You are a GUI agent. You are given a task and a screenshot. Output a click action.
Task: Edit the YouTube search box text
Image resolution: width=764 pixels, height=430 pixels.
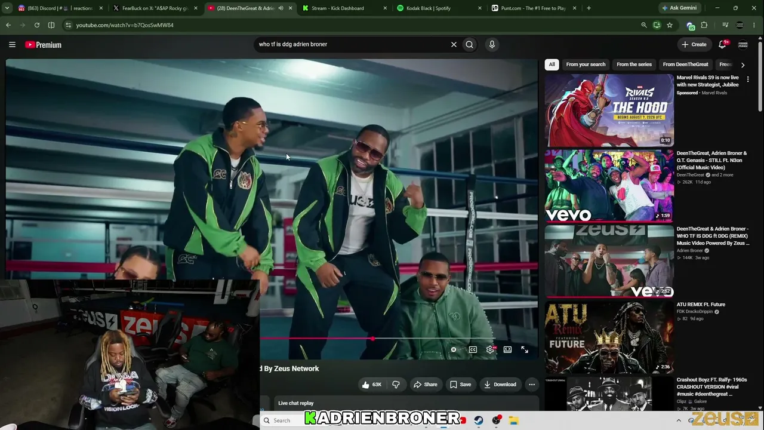point(352,44)
